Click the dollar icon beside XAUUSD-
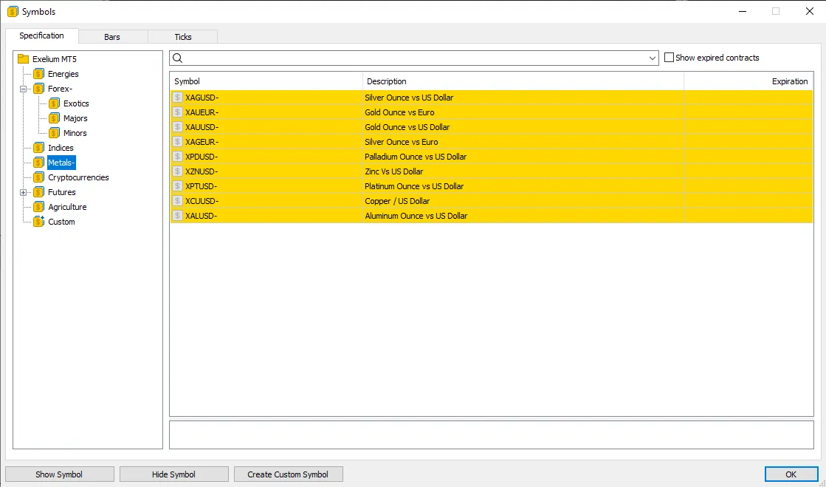Viewport: 826px width, 487px height. pyautogui.click(x=177, y=127)
